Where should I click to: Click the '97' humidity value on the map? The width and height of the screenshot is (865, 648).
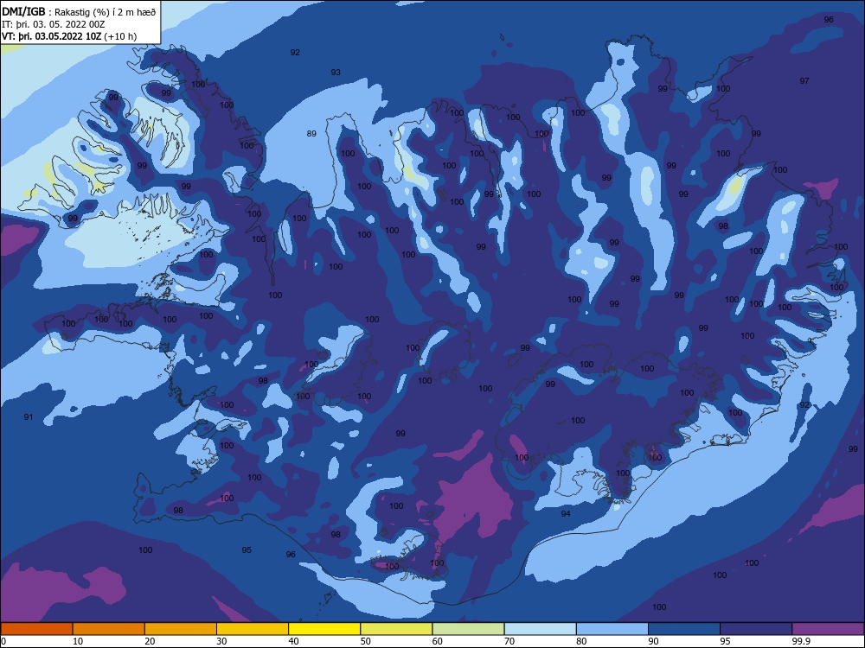804,81
